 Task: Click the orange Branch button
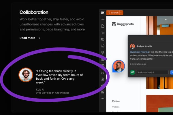[113, 13]
